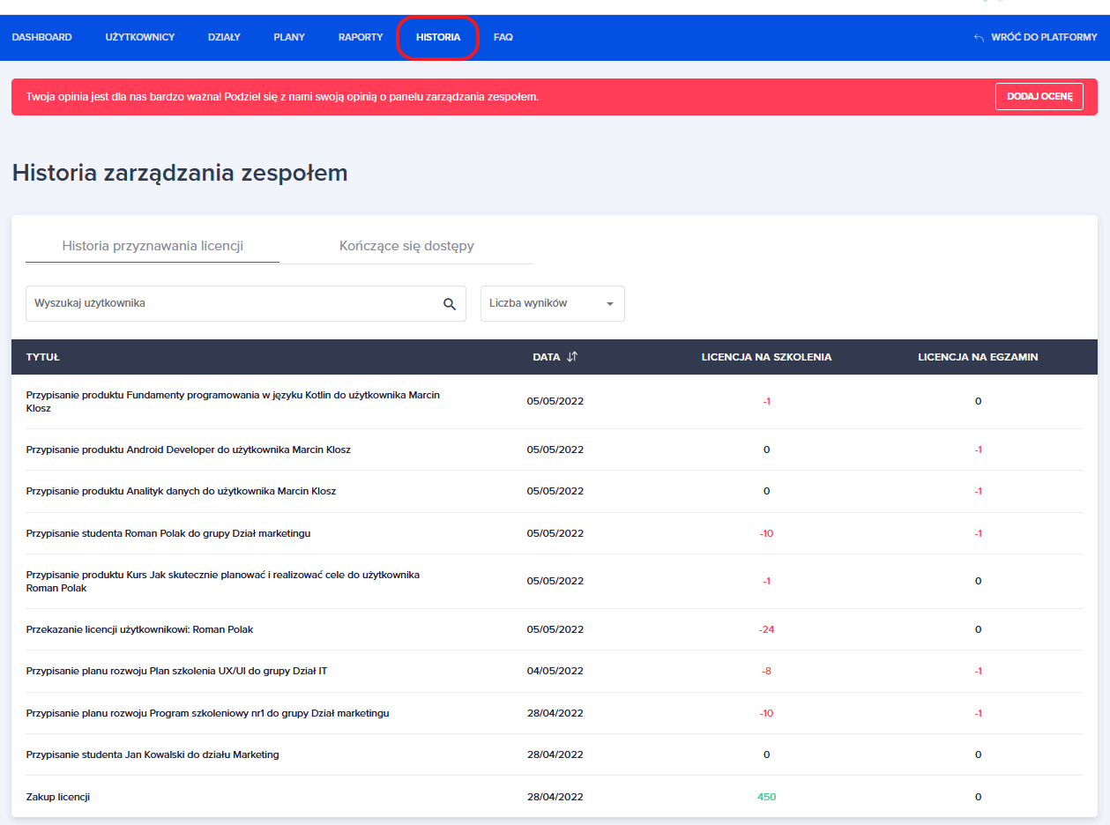Screen dimensions: 1110x825
Task: Click Wróć do platformy link
Action: pos(1044,38)
